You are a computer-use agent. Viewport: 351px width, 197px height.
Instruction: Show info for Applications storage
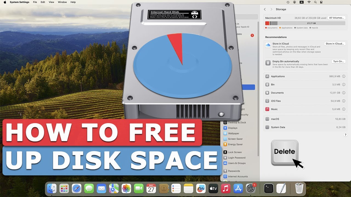(344, 77)
